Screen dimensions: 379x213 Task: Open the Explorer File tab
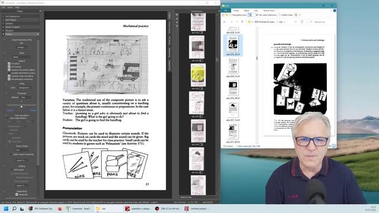(226, 11)
